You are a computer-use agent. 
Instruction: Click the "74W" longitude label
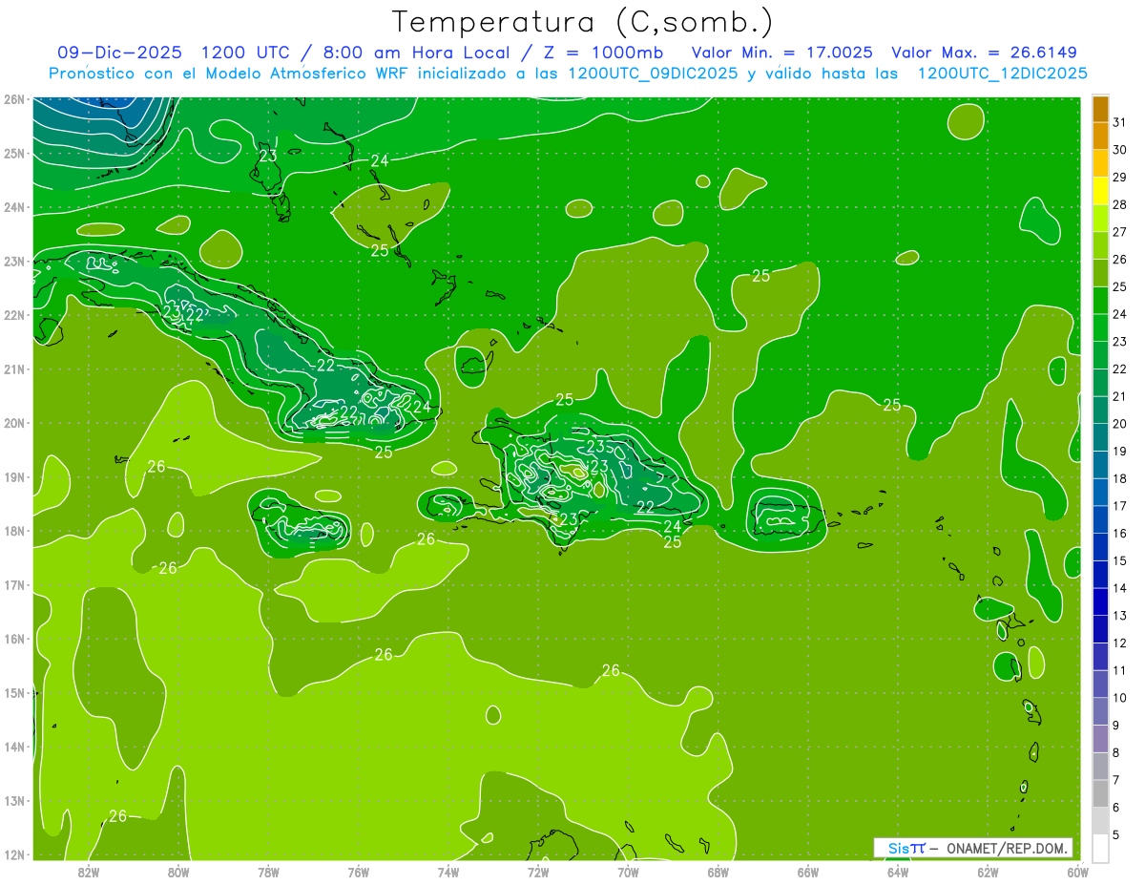tap(448, 871)
